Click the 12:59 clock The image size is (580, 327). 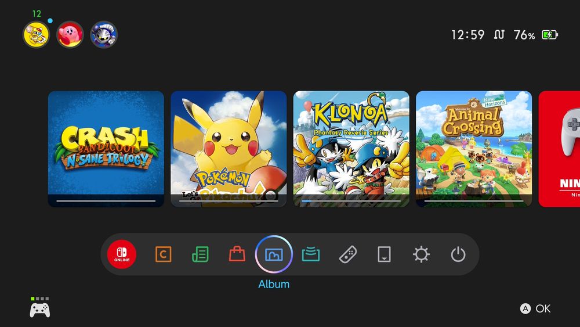pyautogui.click(x=467, y=35)
